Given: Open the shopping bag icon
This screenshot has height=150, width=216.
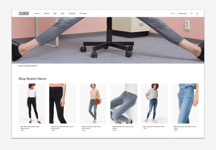Looking at the screenshot, I should click(x=197, y=13).
